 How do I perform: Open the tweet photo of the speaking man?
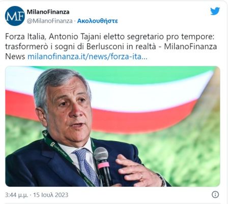(x=112, y=126)
